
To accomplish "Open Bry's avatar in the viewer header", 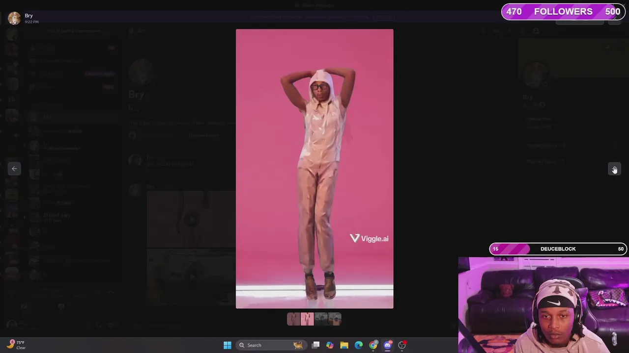I will click(x=14, y=18).
